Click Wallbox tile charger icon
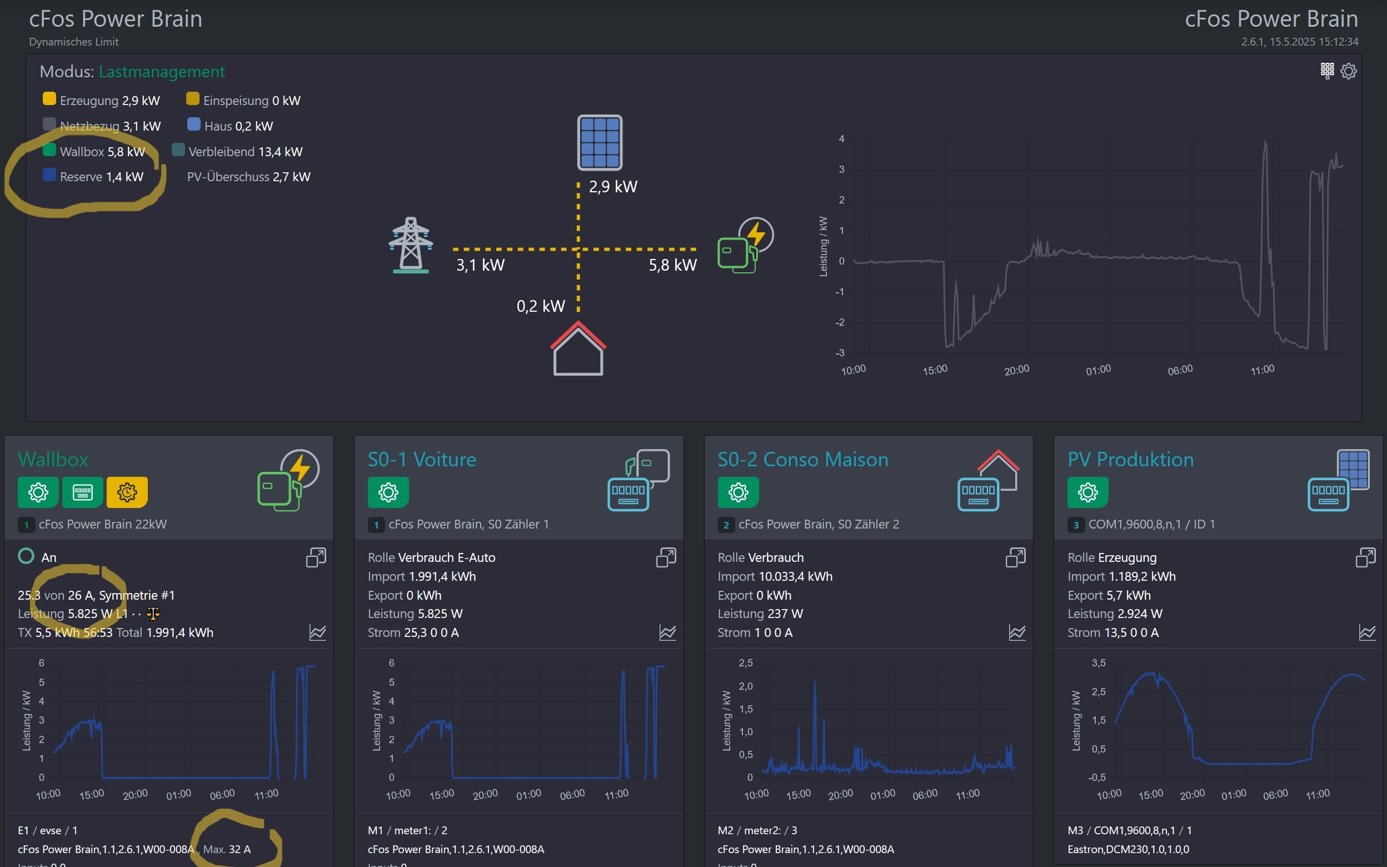1387x867 pixels. [x=288, y=480]
